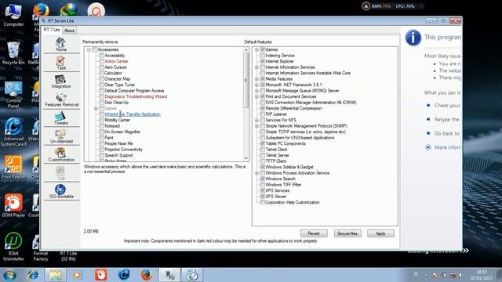Uncheck Windows Search feature checkbox
The width and height of the screenshot is (502, 282).
(263, 179)
